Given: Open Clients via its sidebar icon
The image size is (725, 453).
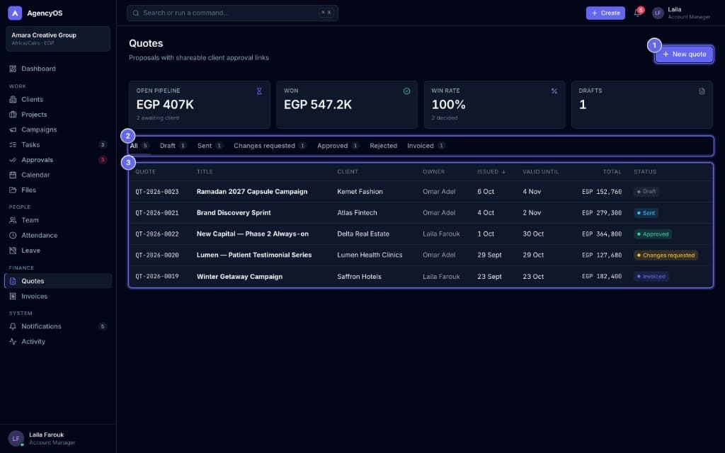Looking at the screenshot, I should point(13,99).
